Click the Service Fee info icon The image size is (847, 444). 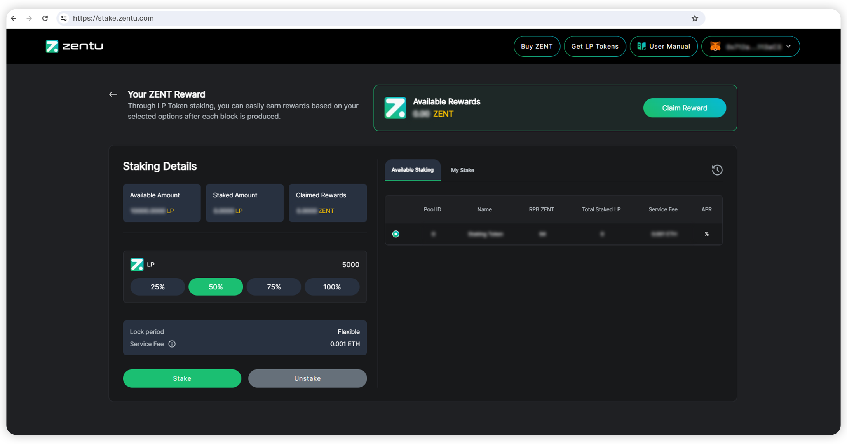[x=172, y=344]
